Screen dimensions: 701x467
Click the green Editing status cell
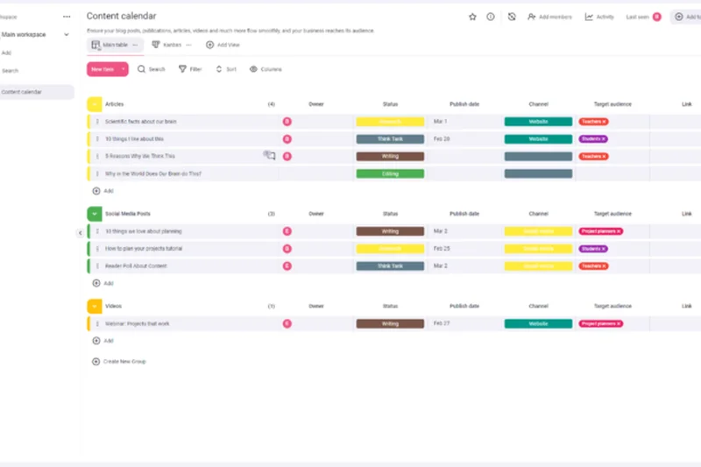(x=390, y=173)
